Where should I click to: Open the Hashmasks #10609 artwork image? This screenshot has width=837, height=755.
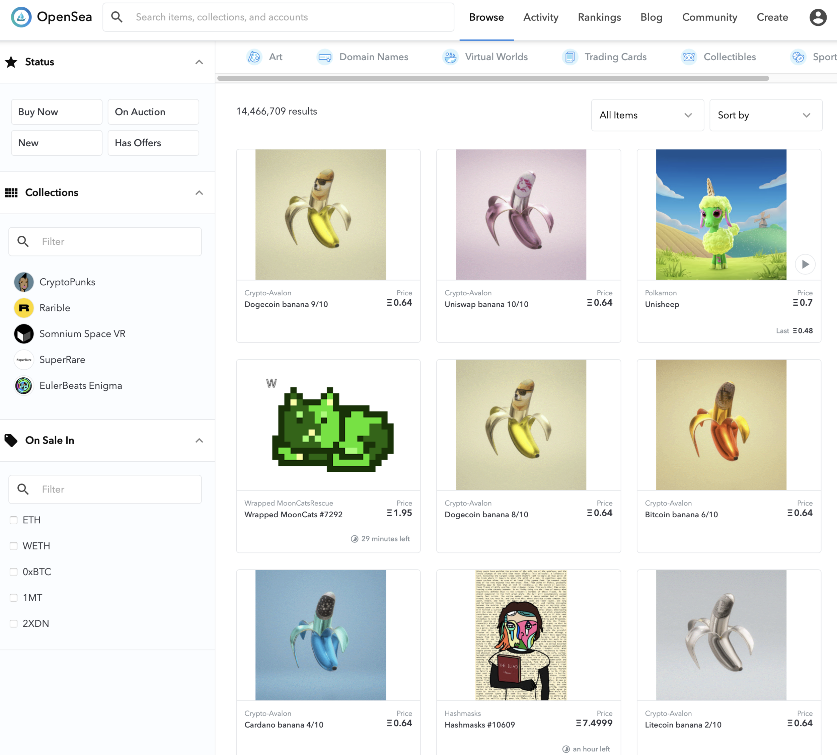tap(521, 635)
